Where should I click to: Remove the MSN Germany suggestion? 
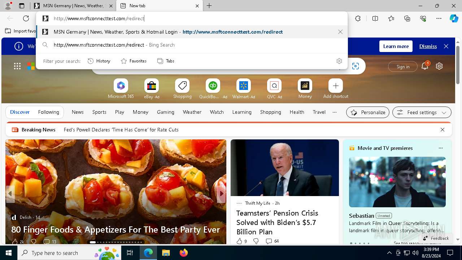[x=340, y=32]
